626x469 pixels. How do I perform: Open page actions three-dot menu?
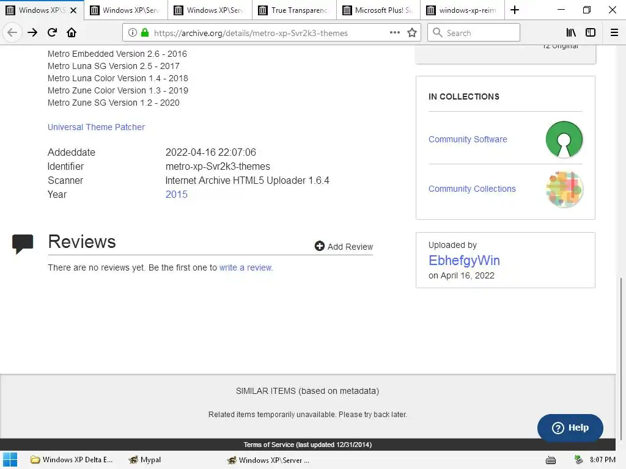tap(394, 33)
